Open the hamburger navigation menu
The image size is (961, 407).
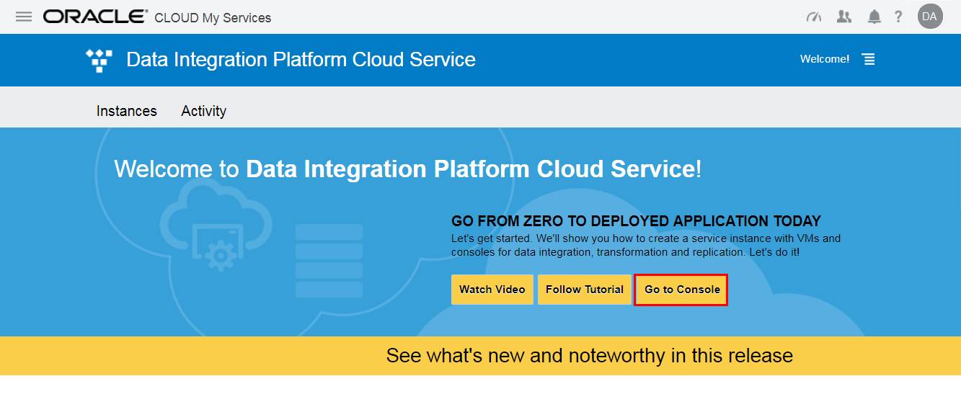click(24, 17)
